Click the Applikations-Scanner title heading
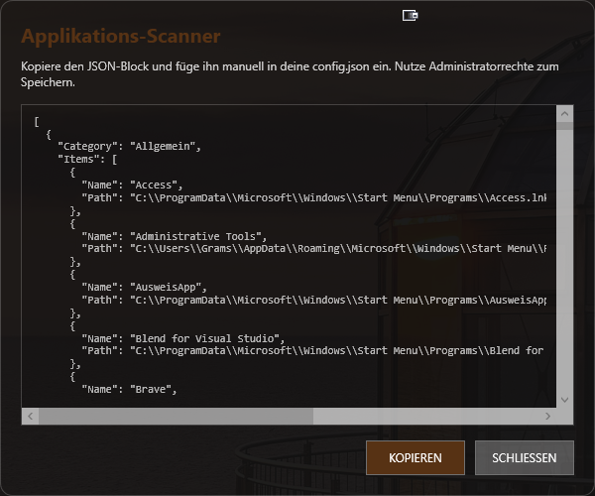Image resolution: width=595 pixels, height=496 pixels. [x=121, y=37]
